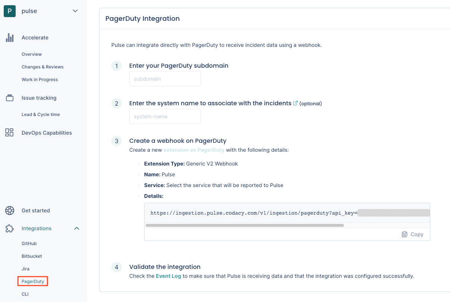Image resolution: width=450 pixels, height=302 pixels.
Task: Open Lead & Cycle time
Action: pyautogui.click(x=40, y=114)
